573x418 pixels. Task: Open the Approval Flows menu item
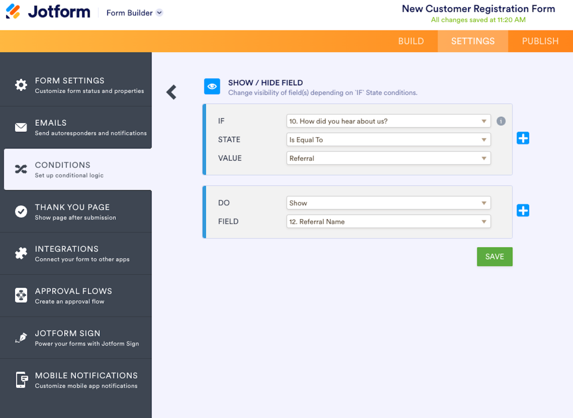tap(76, 295)
